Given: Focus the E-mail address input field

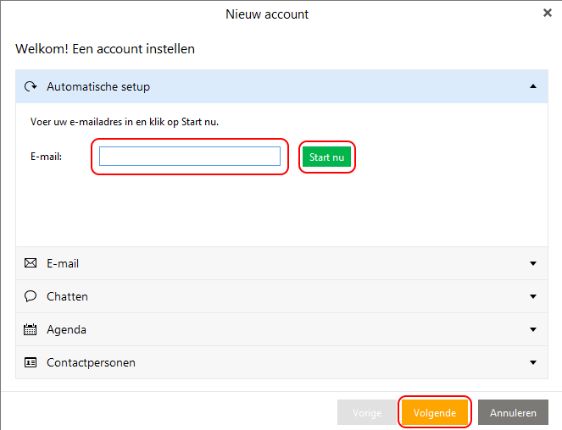Looking at the screenshot, I should point(189,157).
